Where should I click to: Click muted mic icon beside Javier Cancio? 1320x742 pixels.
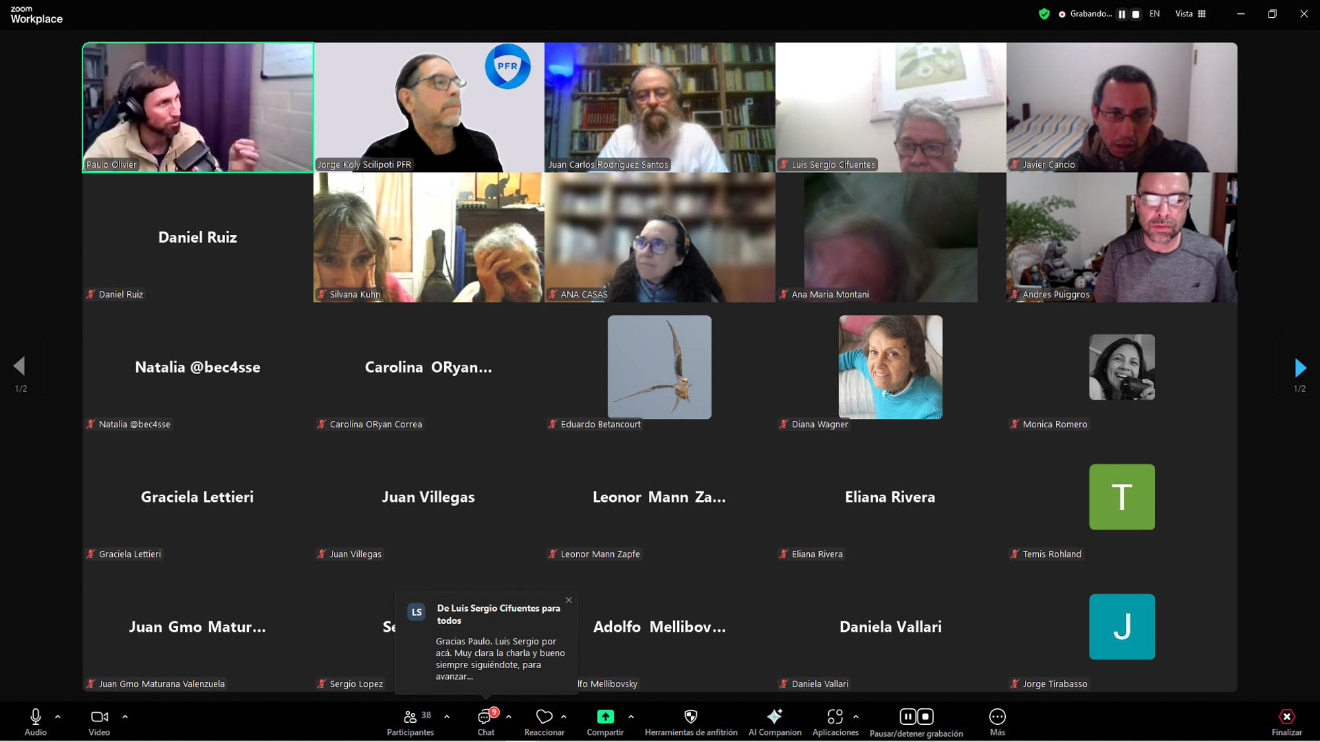click(1015, 164)
